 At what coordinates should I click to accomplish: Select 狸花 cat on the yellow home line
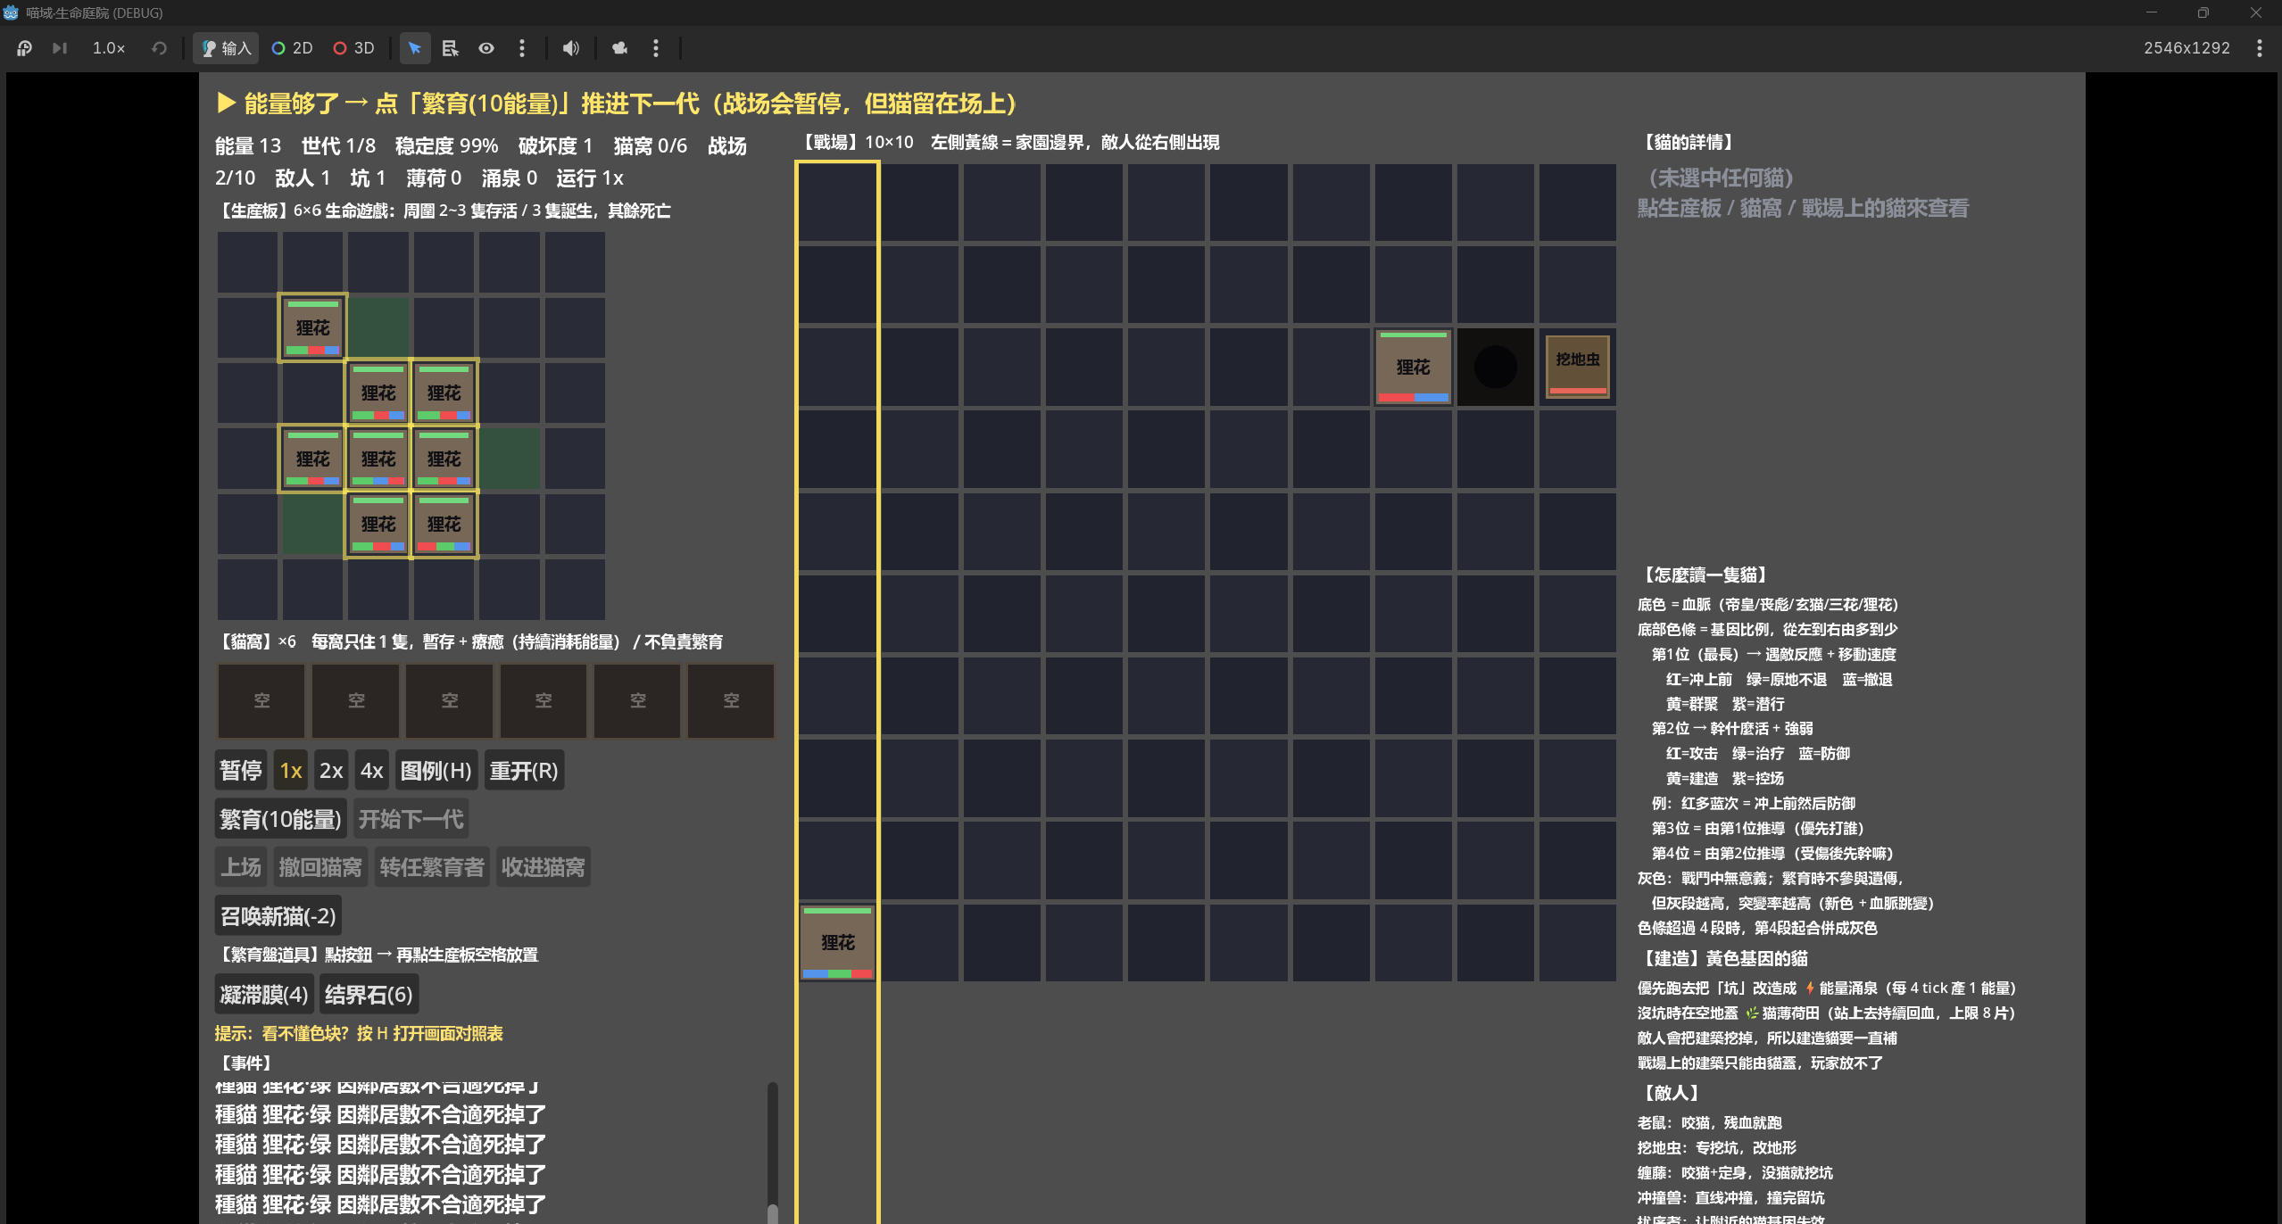click(837, 943)
